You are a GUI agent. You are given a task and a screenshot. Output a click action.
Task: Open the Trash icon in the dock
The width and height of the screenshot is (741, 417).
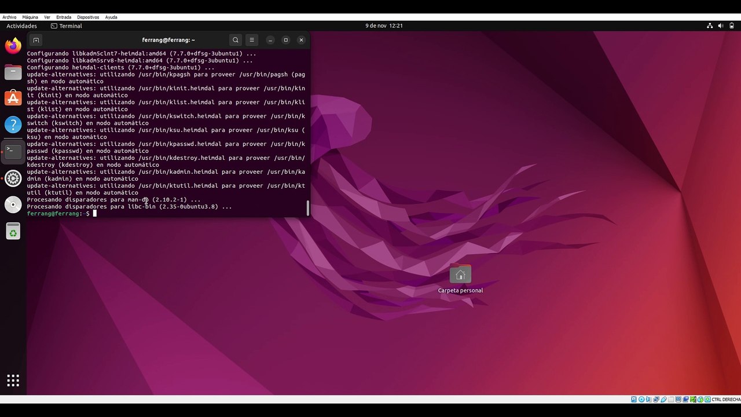pyautogui.click(x=13, y=232)
